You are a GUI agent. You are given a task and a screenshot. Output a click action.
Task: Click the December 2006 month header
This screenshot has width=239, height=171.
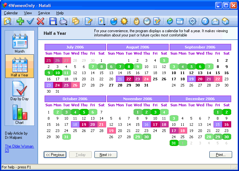click(200, 99)
